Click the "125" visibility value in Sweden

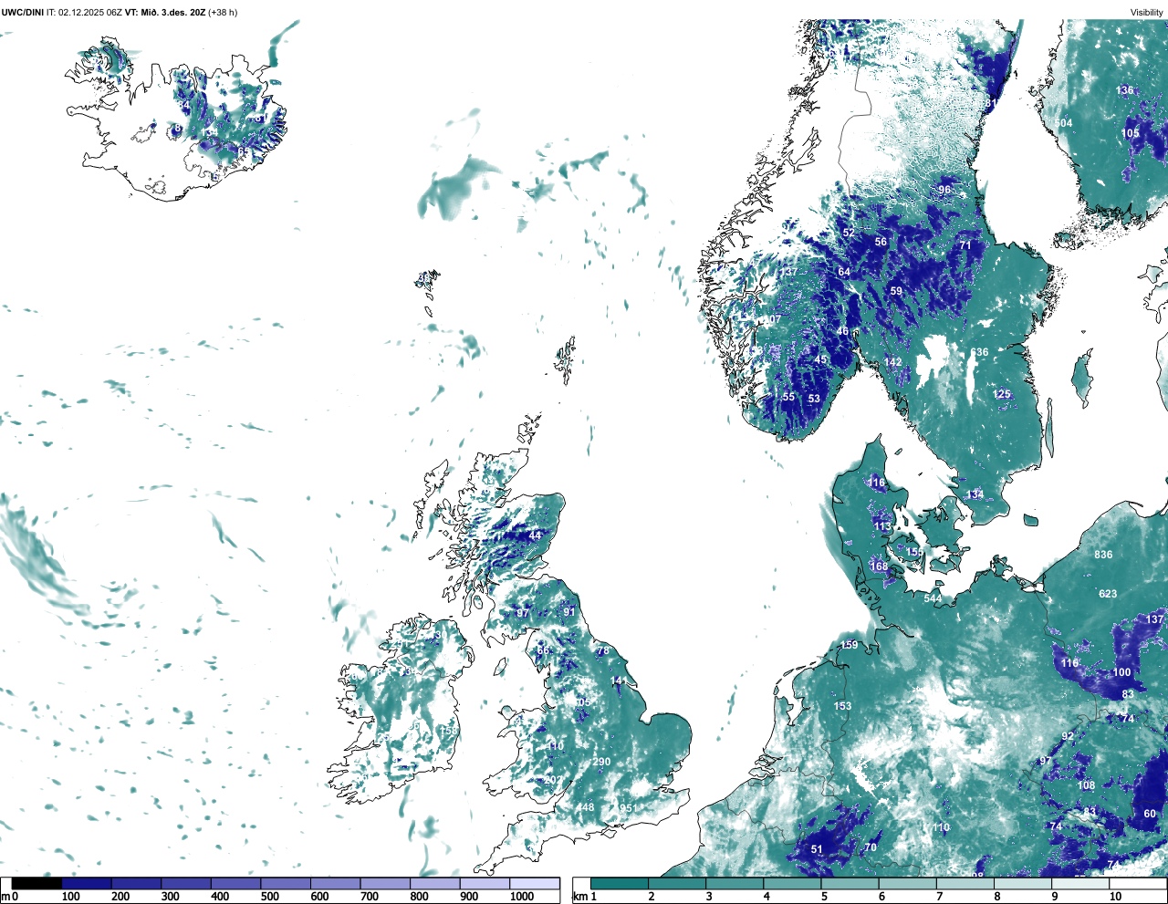click(1002, 395)
